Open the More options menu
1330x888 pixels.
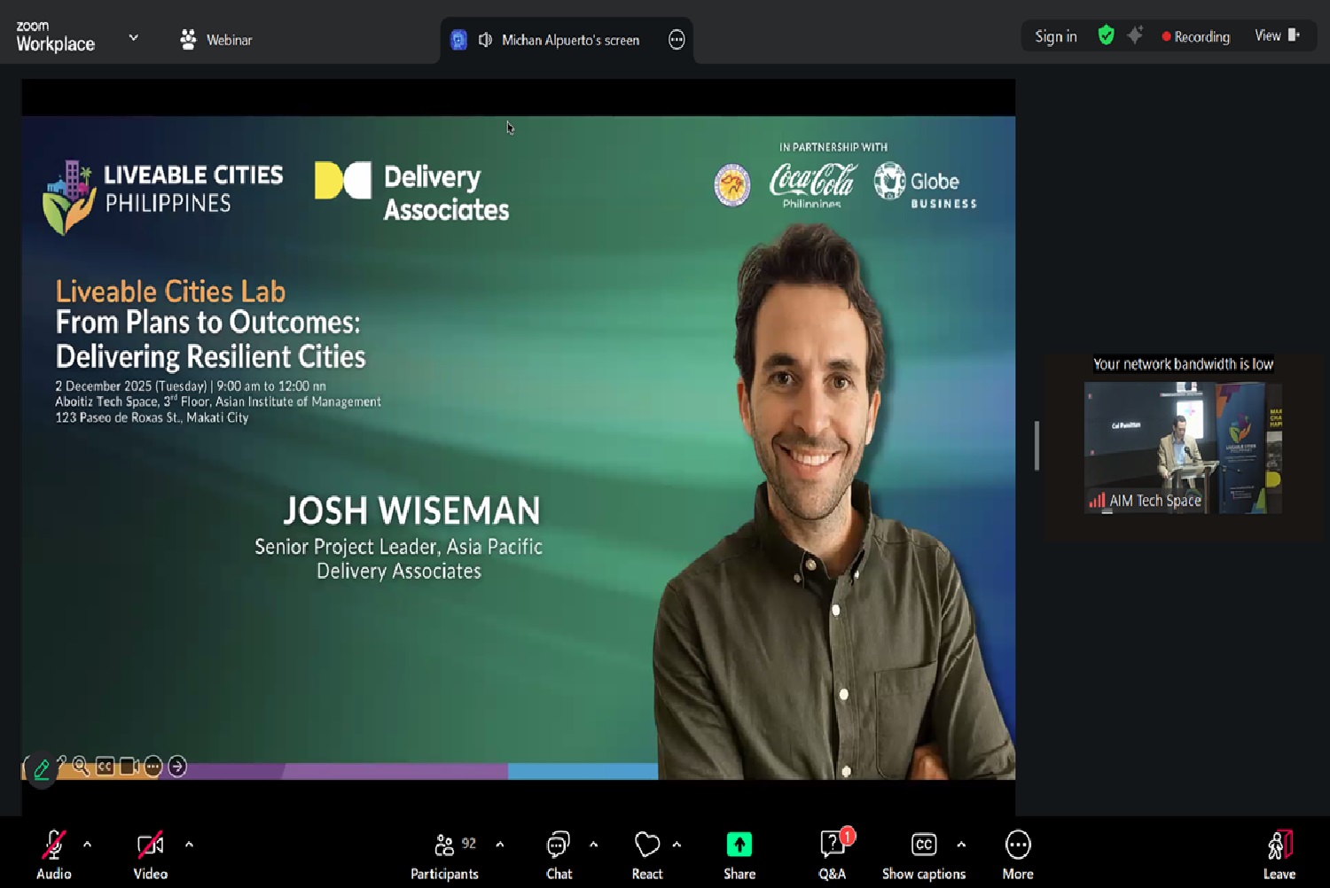click(1017, 846)
